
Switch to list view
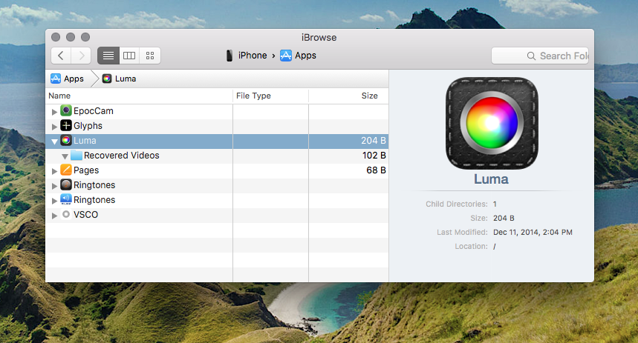pos(108,56)
